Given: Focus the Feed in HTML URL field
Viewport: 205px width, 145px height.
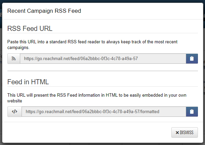Looking at the screenshot, I should (104, 112).
